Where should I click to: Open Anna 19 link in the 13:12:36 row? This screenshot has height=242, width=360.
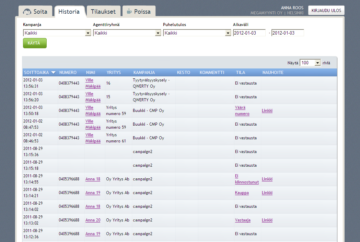93,234
